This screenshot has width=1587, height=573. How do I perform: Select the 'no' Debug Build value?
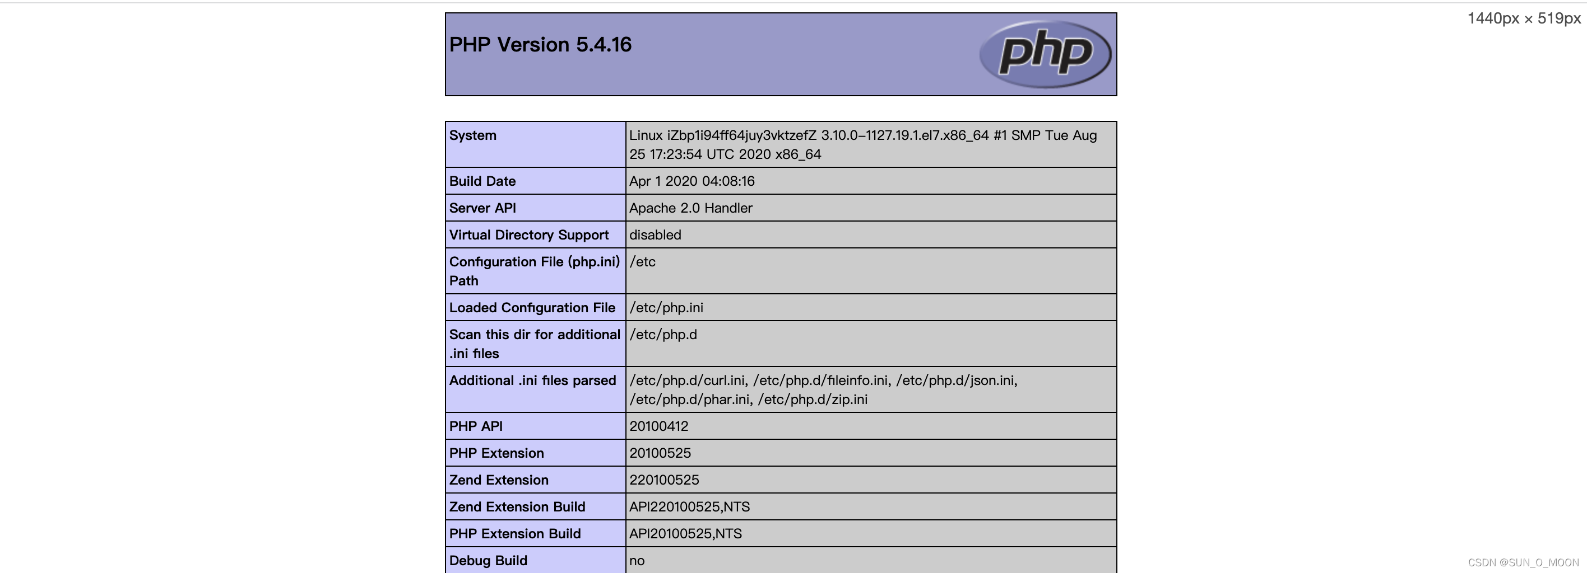click(637, 561)
